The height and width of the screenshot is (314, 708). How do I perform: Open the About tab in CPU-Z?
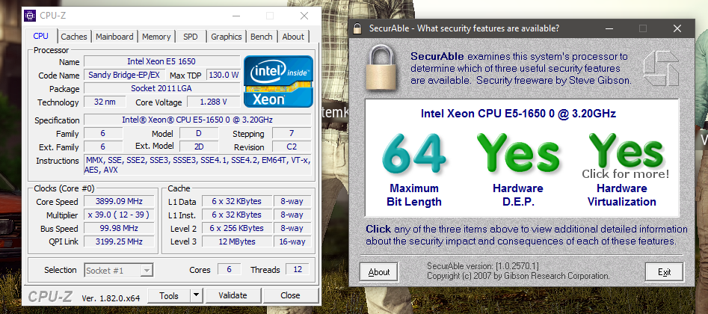293,37
